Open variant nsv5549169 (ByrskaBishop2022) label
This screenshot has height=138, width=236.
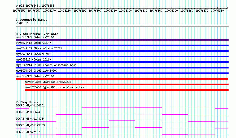point(39,48)
